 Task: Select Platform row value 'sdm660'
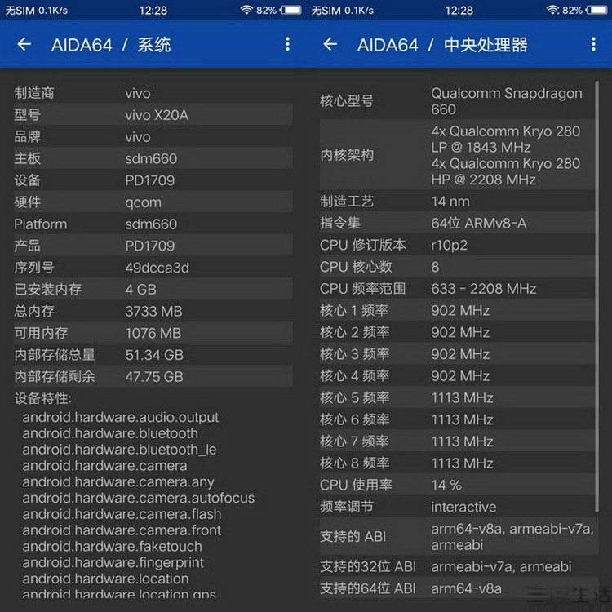(x=151, y=224)
